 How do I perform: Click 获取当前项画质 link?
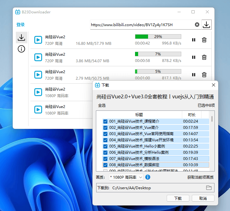(x=200, y=177)
